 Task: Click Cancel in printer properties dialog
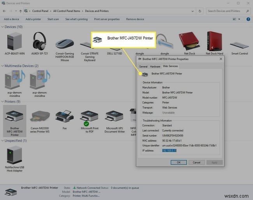(x=197, y=162)
